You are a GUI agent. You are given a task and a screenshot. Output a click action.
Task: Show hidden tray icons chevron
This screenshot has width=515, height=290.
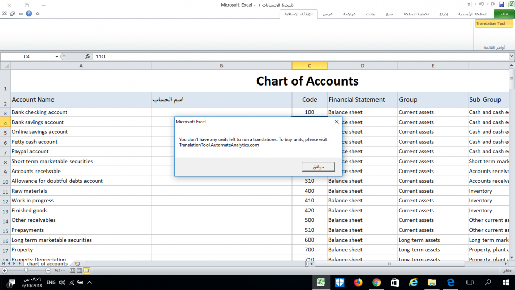[x=89, y=282]
